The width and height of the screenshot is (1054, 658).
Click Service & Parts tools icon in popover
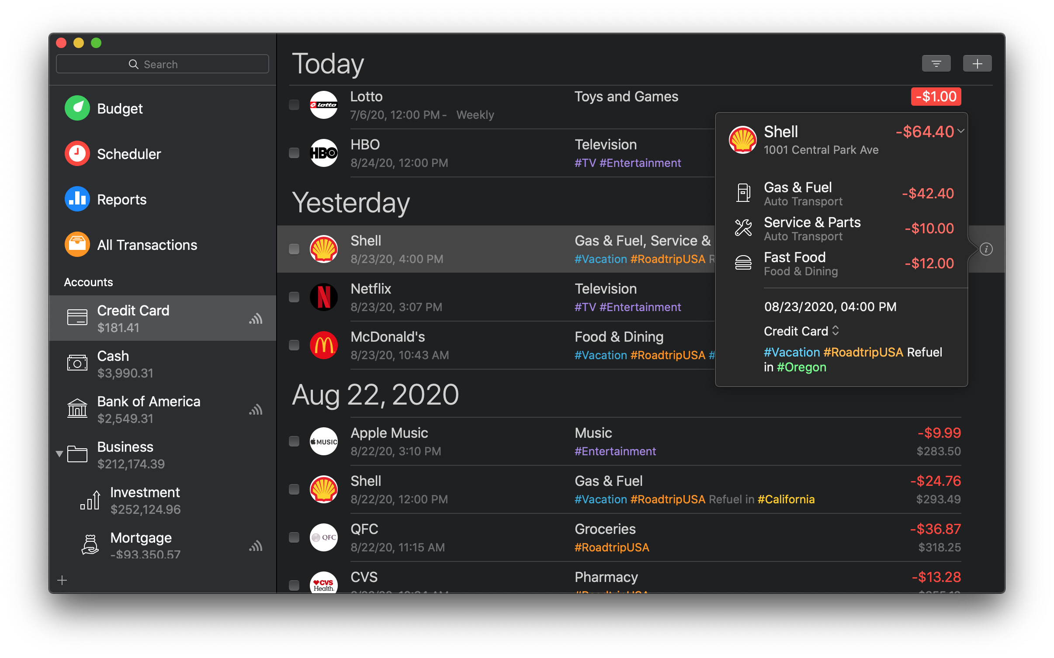point(743,228)
